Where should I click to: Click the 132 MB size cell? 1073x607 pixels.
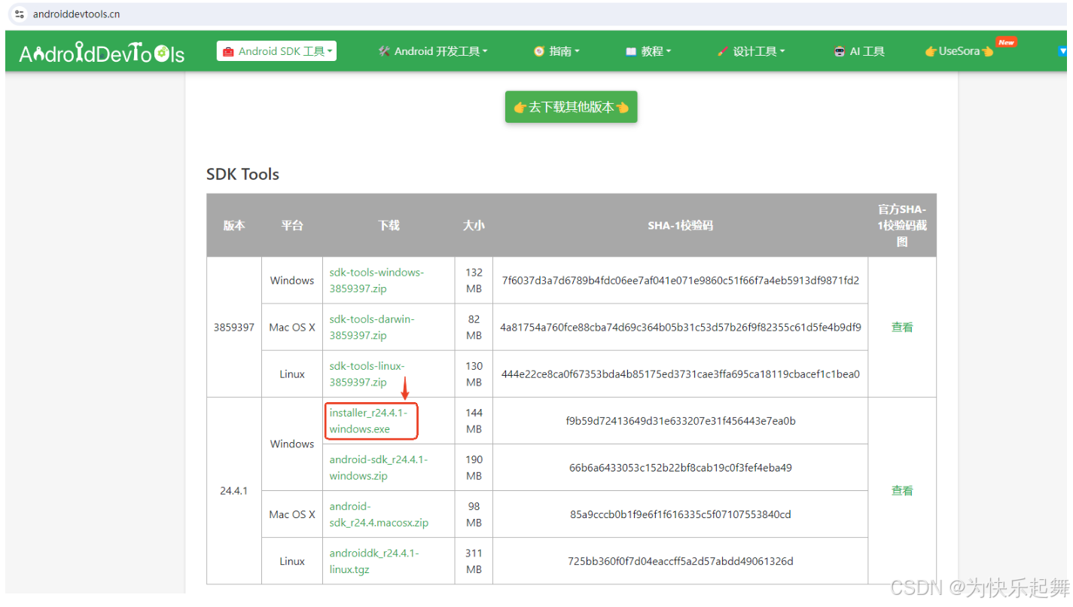(474, 280)
